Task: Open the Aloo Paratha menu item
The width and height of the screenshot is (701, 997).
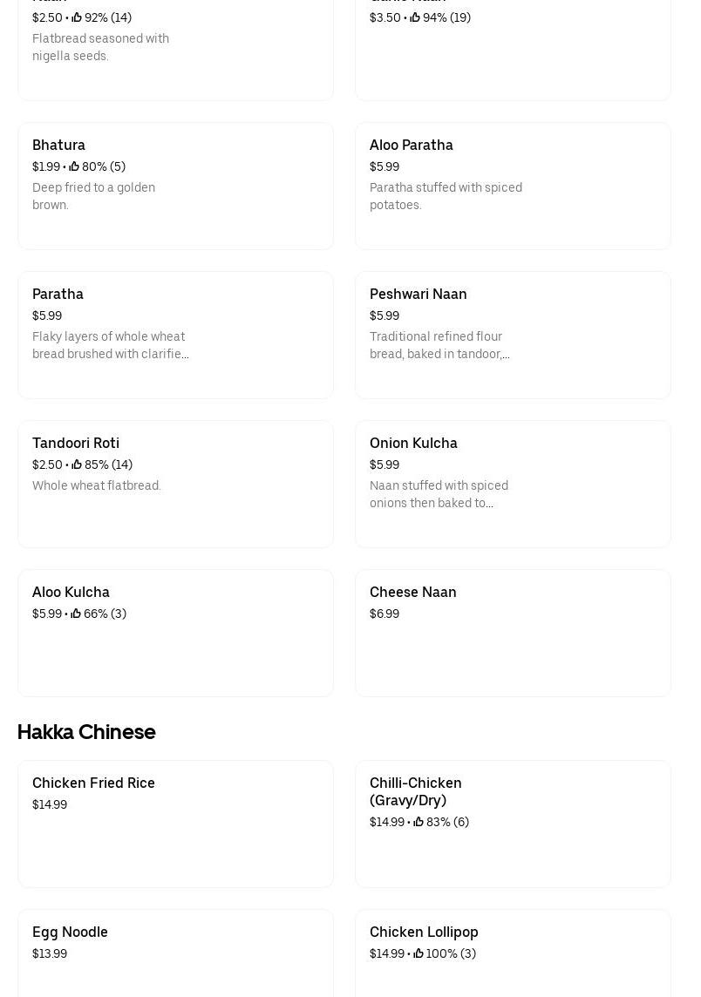Action: [412, 145]
